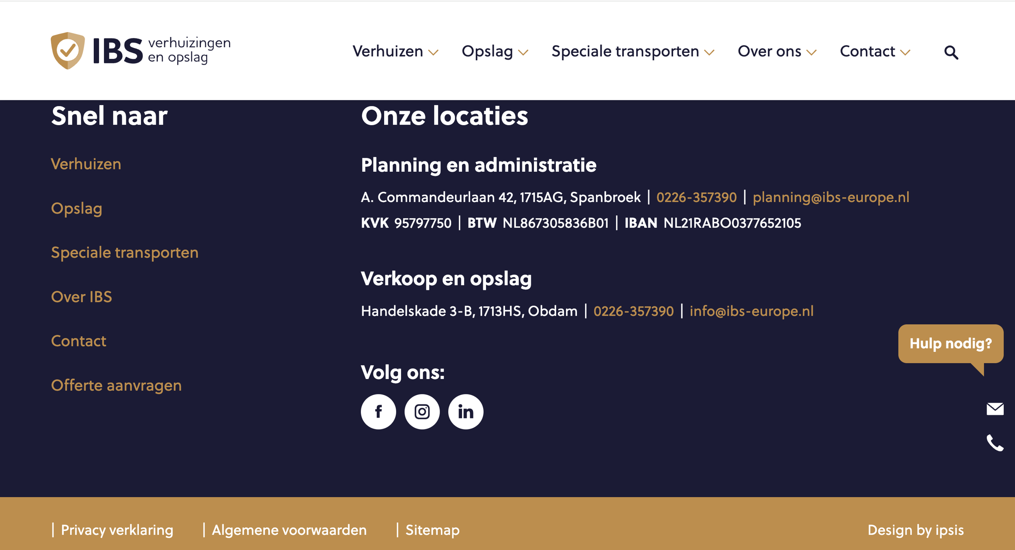Open the Algemene voorwaarden footer link
This screenshot has height=550, width=1015.
(289, 530)
